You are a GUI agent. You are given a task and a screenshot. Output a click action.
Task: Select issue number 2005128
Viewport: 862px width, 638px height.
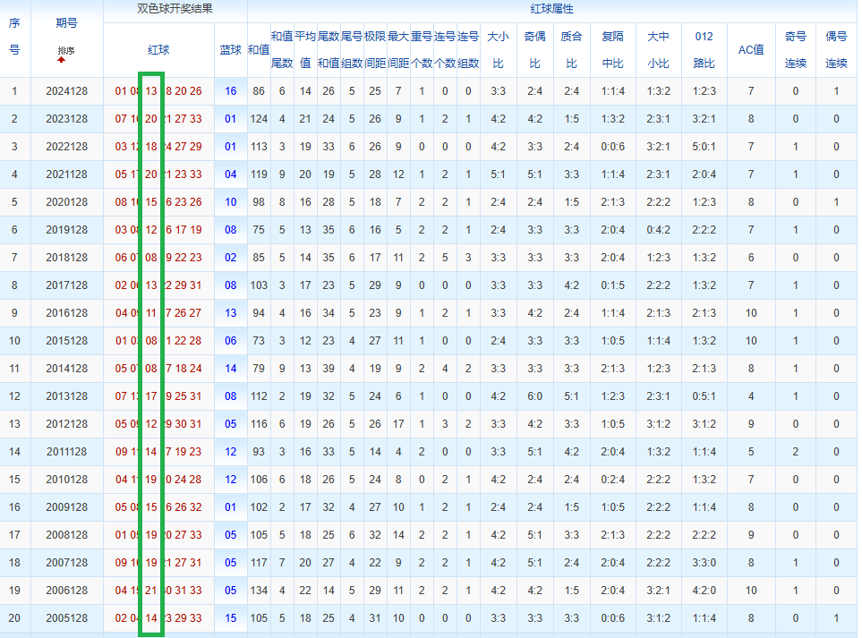tap(66, 618)
